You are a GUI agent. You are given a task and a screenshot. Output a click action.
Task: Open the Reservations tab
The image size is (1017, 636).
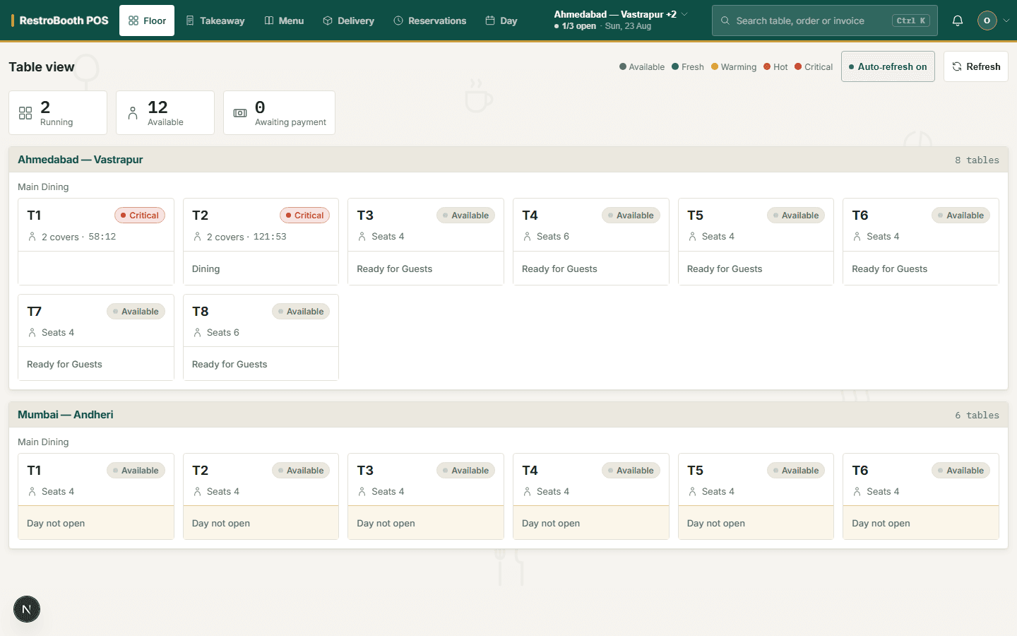pos(430,20)
